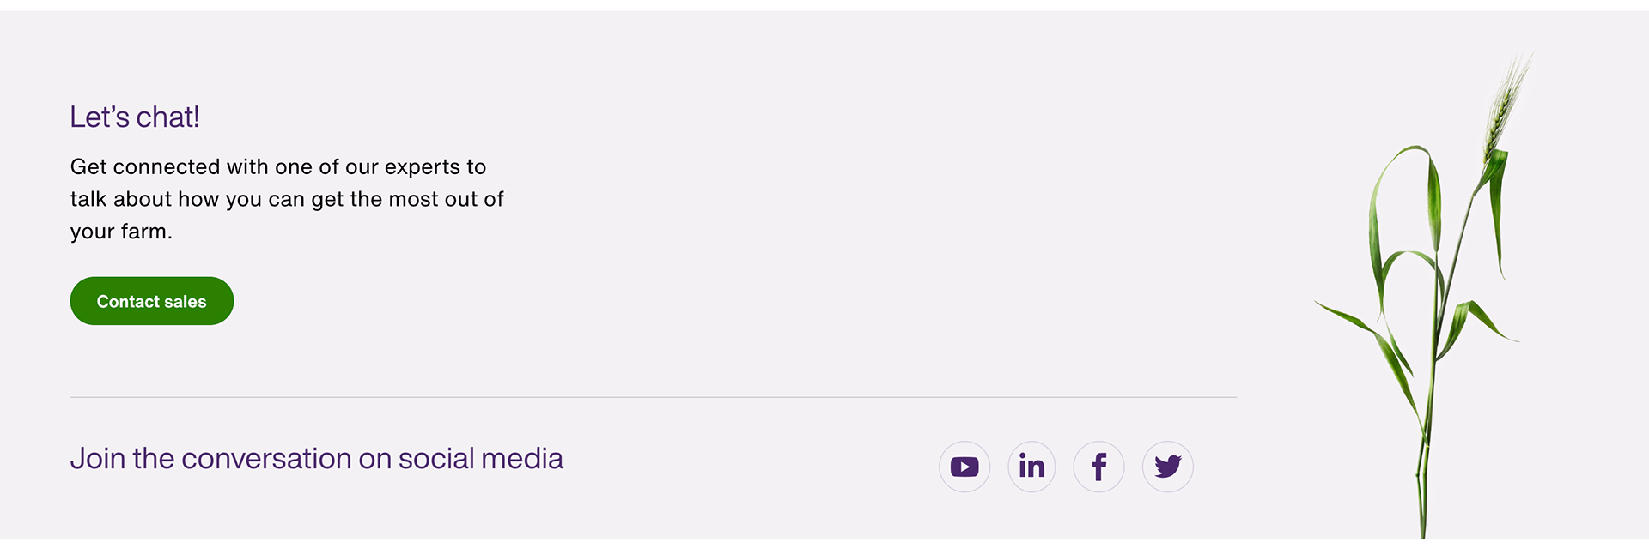The width and height of the screenshot is (1649, 548).
Task: Click the "Let's chat!" heading
Action: [x=135, y=117]
